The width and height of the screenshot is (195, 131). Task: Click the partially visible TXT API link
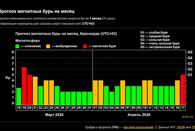tap(193, 127)
